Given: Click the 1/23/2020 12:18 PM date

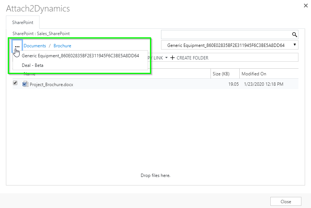Looking at the screenshot, I should (264, 84).
